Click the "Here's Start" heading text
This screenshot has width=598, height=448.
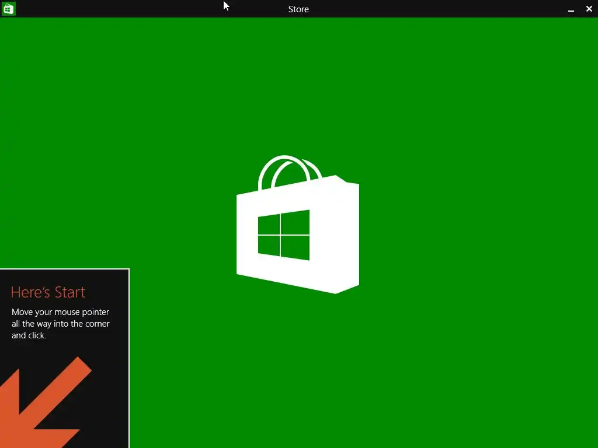pos(48,292)
